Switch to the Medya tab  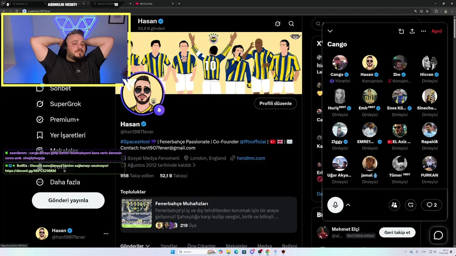265,246
